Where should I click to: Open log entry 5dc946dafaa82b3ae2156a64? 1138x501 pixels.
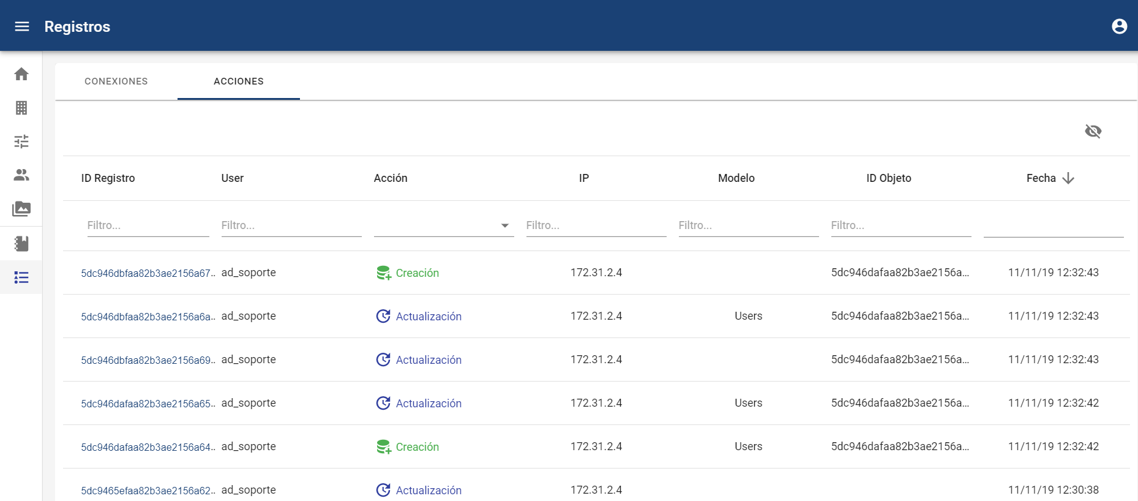coord(147,447)
